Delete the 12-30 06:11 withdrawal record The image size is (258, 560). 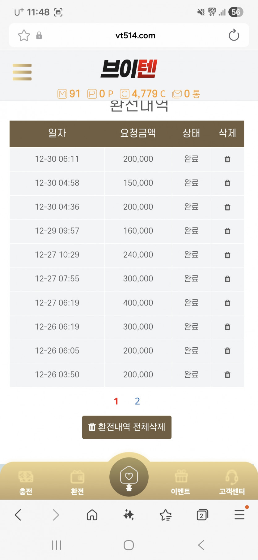[x=227, y=159]
